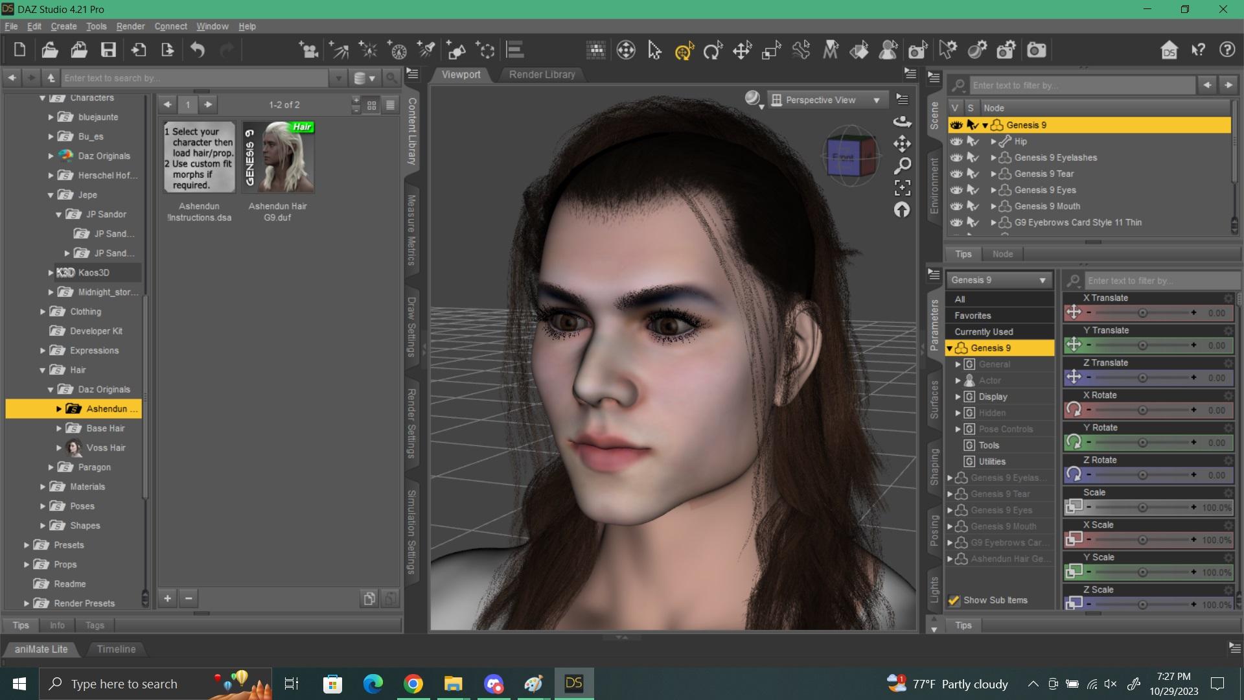The image size is (1244, 700).
Task: Select Currently Used parameter filter
Action: 984,332
